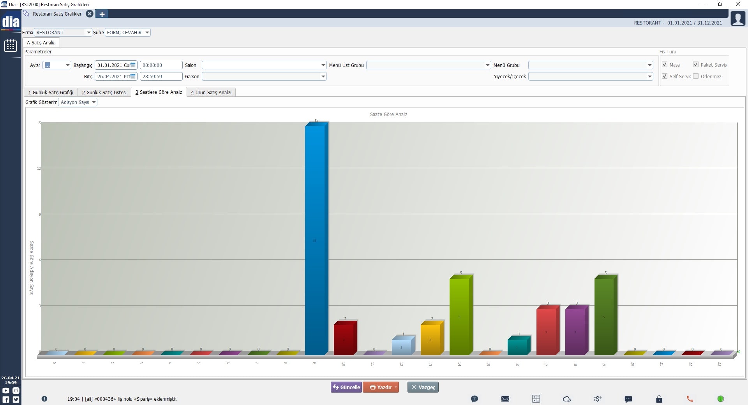Open the Bitiş date calendar picker
The height and width of the screenshot is (405, 748).
(x=133, y=76)
